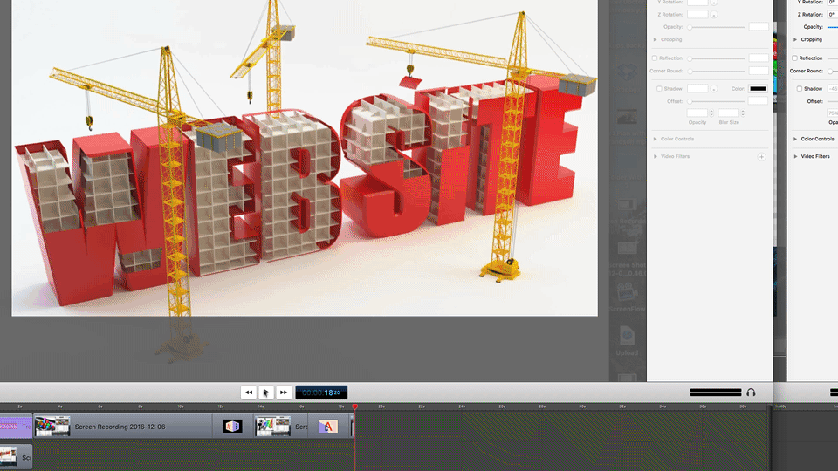Screen dimensions: 838x471
Task: Click the Blur Size stepper arrows
Action: [x=743, y=113]
